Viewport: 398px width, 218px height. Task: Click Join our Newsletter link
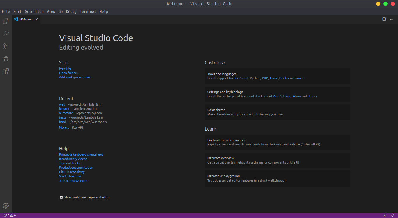tap(73, 181)
